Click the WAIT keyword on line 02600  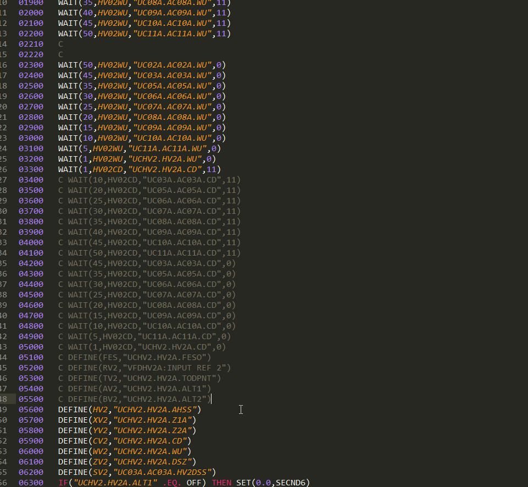(68, 96)
